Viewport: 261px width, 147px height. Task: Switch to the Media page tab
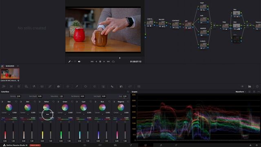point(85,145)
